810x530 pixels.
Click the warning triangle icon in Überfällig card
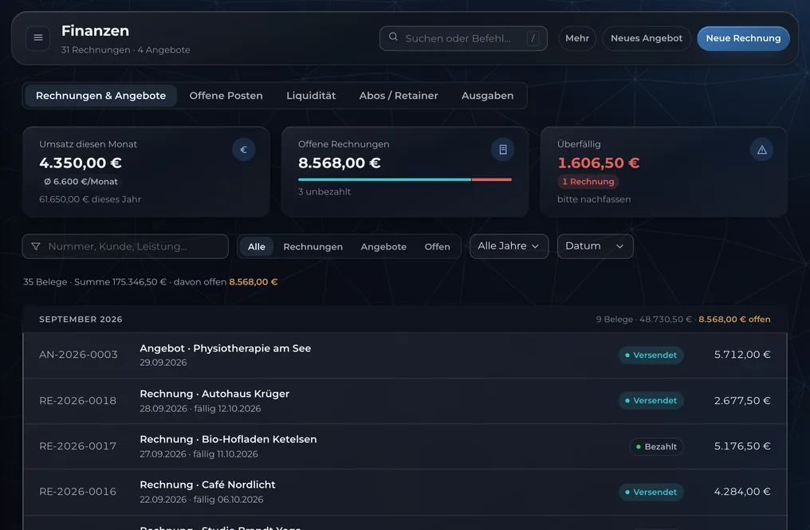click(x=761, y=150)
